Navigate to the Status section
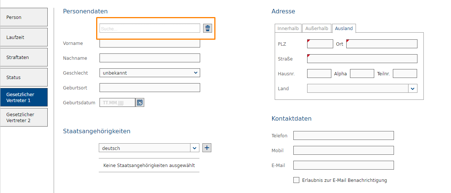 pyautogui.click(x=24, y=77)
